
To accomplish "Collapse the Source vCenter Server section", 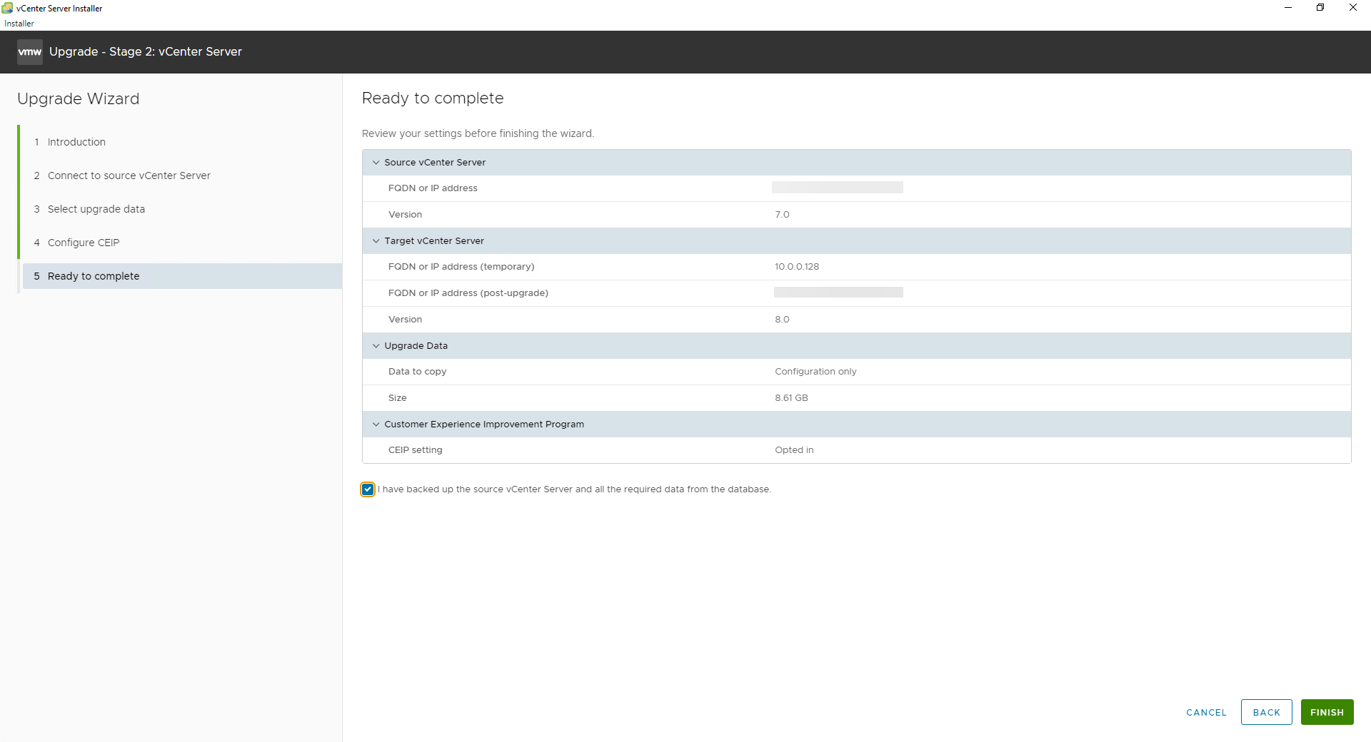I will pyautogui.click(x=376, y=163).
